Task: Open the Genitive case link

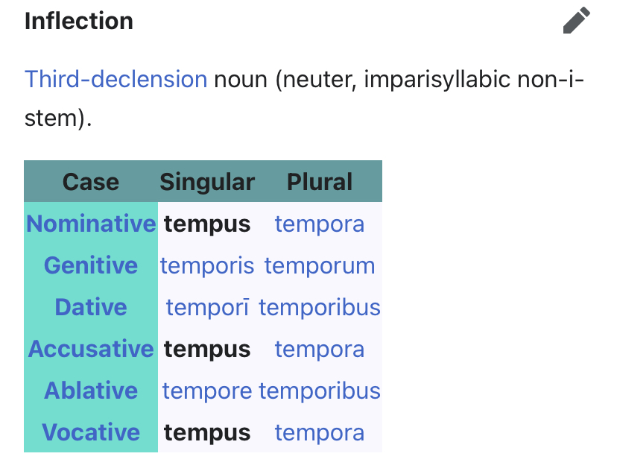Action: (x=91, y=265)
